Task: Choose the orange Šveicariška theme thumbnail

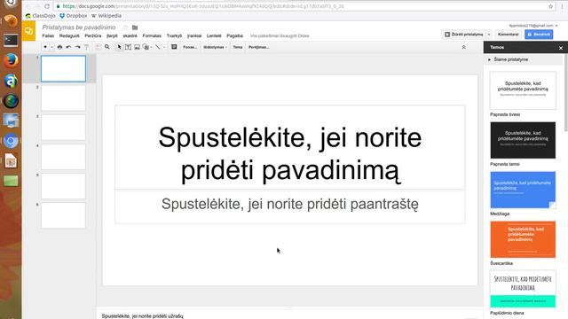Action: click(x=523, y=239)
